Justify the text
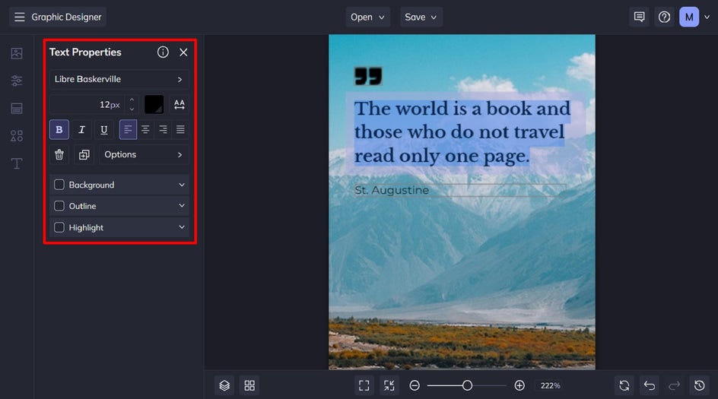The height and width of the screenshot is (399, 718). click(180, 129)
